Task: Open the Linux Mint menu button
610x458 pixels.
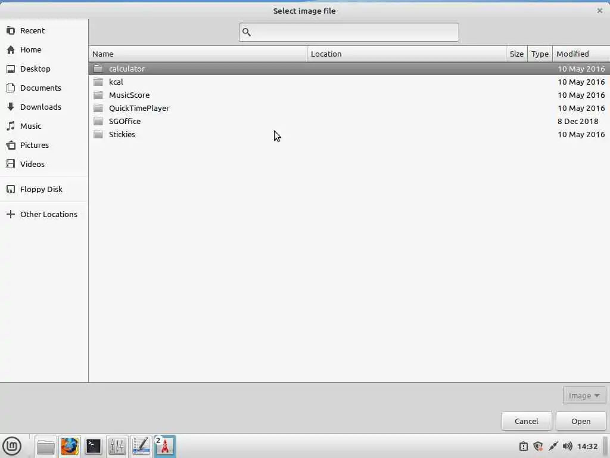Action: (12, 446)
